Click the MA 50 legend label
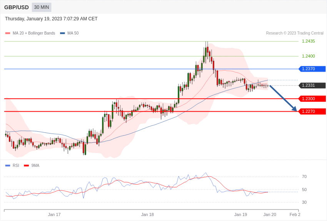 (73, 33)
